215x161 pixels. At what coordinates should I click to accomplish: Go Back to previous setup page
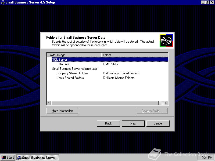point(108,123)
